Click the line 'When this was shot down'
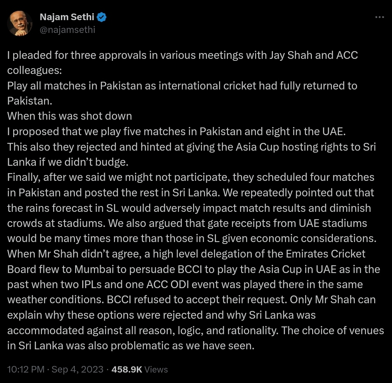Viewport: 392px width, 383px height. (69, 116)
